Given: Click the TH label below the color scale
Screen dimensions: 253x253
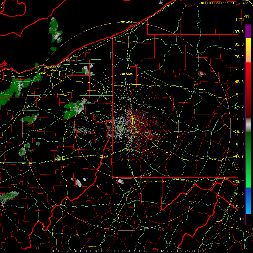Looking at the screenshot, I should pyautogui.click(x=241, y=219).
